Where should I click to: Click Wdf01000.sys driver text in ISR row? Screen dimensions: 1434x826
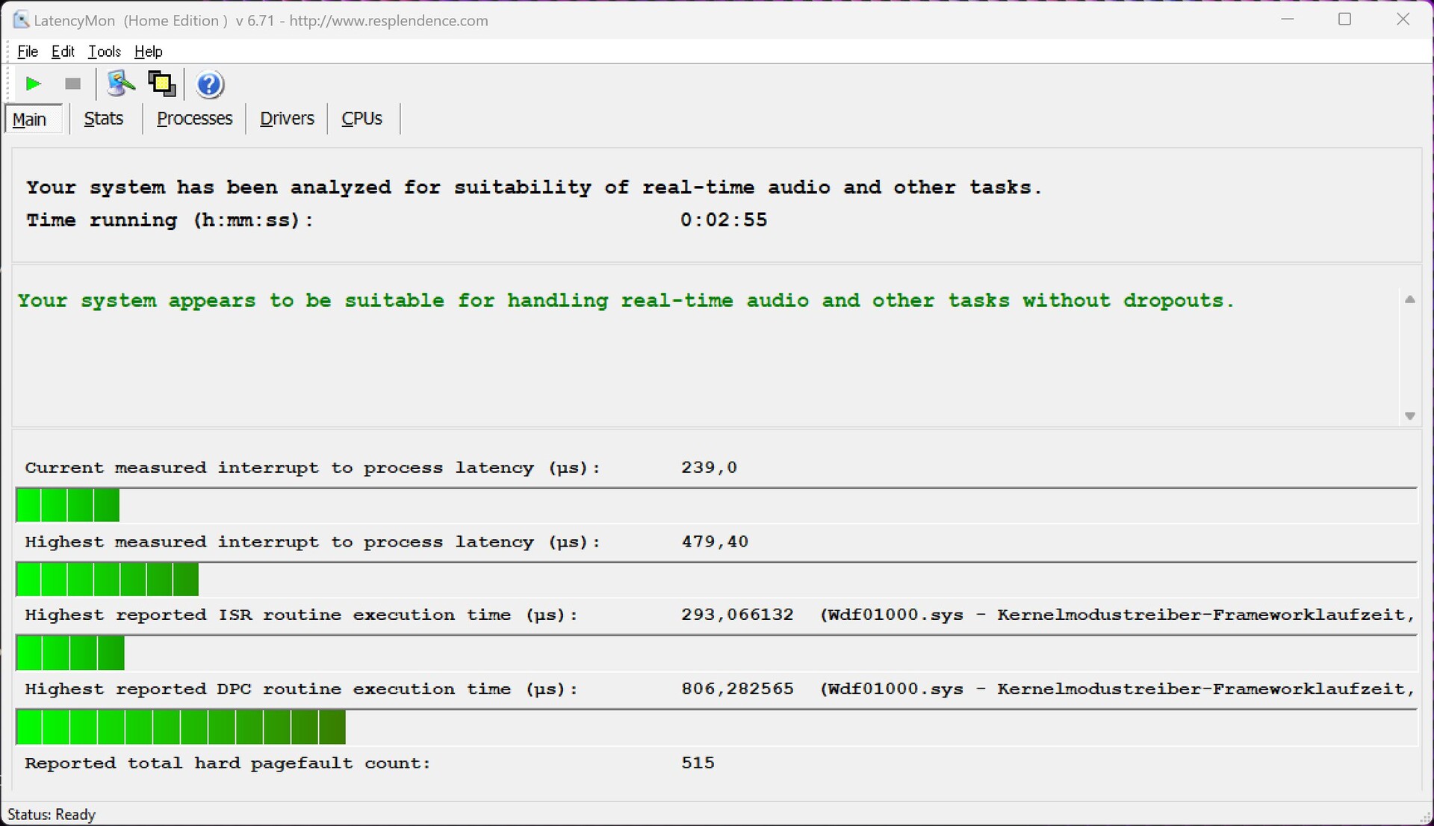coord(1117,615)
